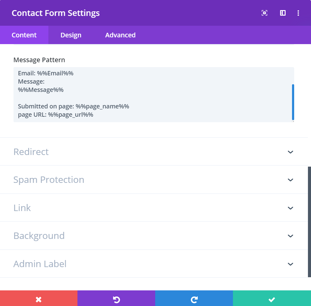
Task: Click inside the Message Pattern text area
Action: click(x=153, y=95)
